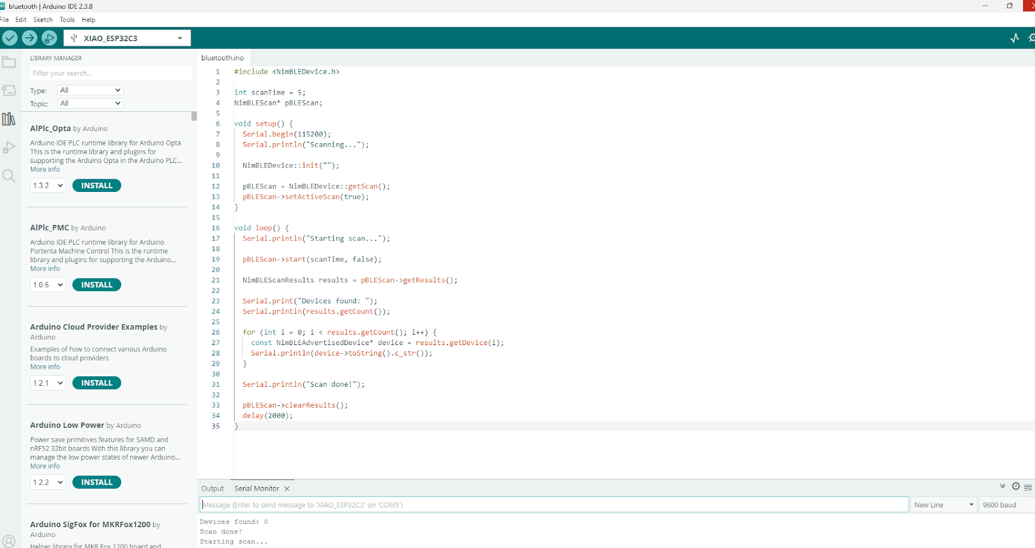Open the 9600 baud rate dropdown
1035x548 pixels.
(1007, 505)
